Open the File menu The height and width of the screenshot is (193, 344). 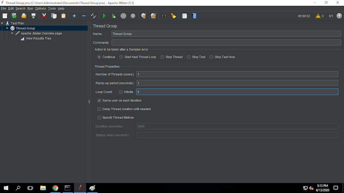click(x=3, y=9)
